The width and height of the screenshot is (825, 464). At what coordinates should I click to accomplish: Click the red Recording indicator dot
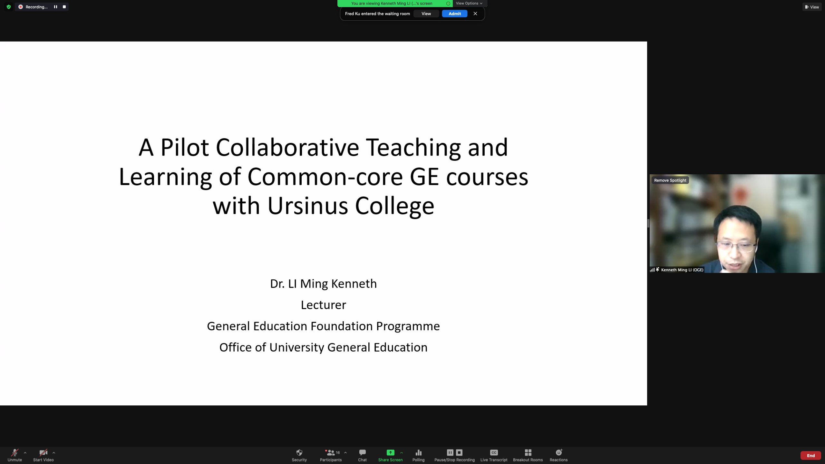(21, 7)
